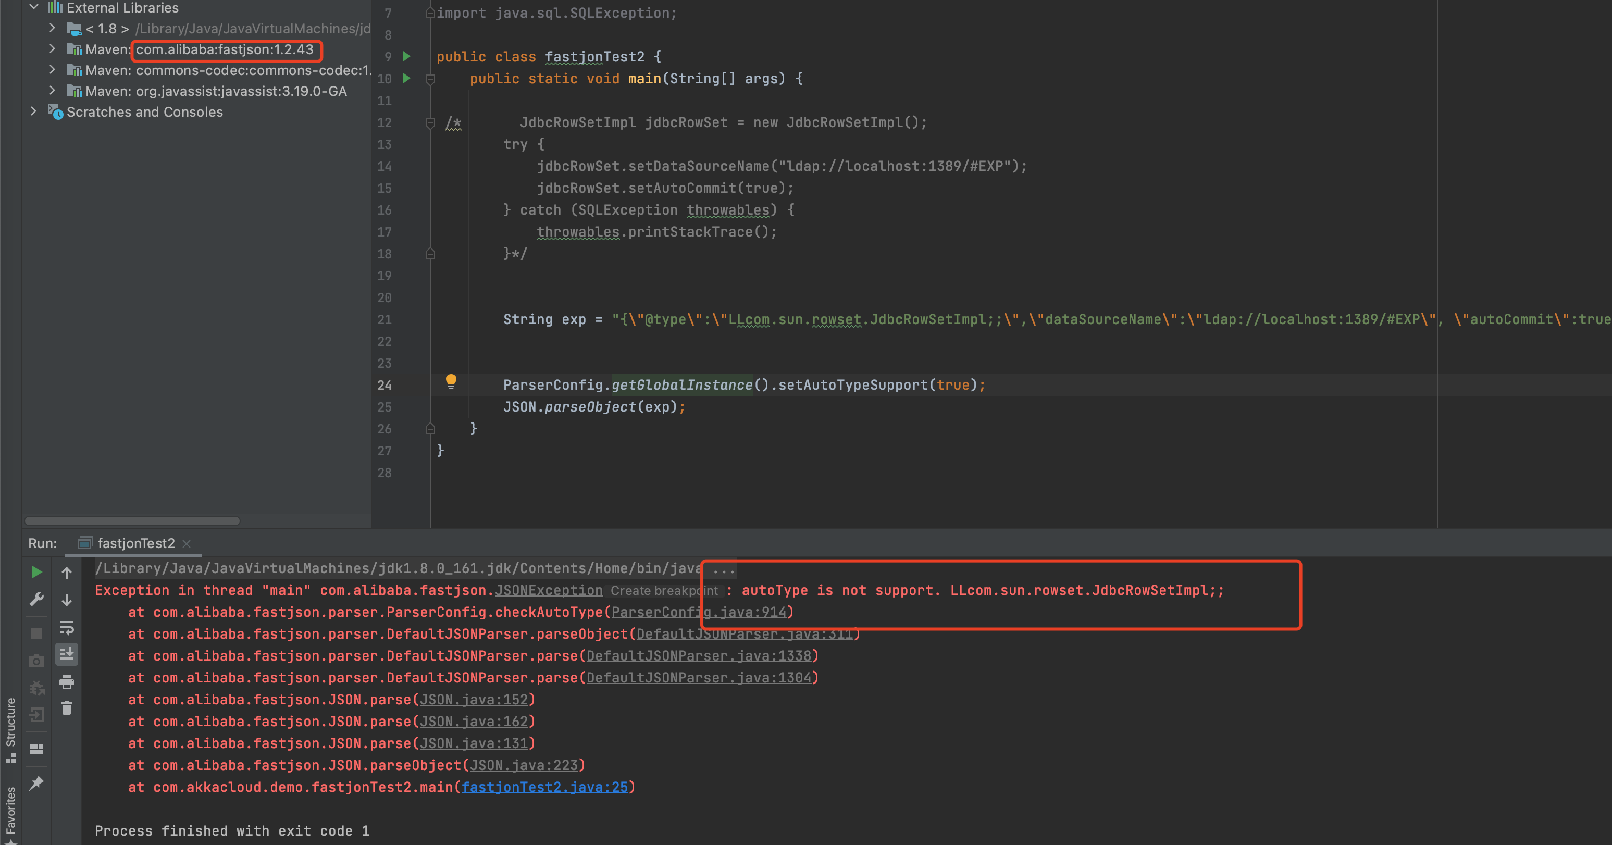1612x845 pixels.
Task: Expand the Maven commons-codec library node
Action: tap(53, 69)
